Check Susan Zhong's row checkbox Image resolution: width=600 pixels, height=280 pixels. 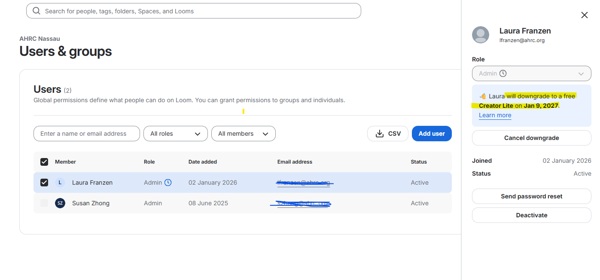(44, 203)
